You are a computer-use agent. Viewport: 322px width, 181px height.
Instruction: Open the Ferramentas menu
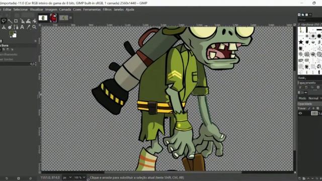coord(92,10)
